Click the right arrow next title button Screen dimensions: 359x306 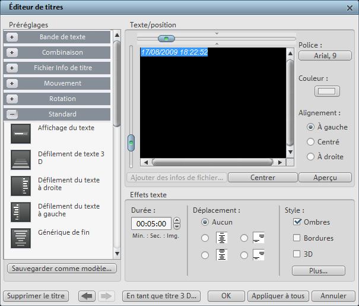[x=105, y=296]
